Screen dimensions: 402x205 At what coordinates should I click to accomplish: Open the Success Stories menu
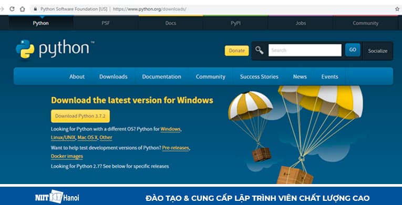pyautogui.click(x=259, y=76)
